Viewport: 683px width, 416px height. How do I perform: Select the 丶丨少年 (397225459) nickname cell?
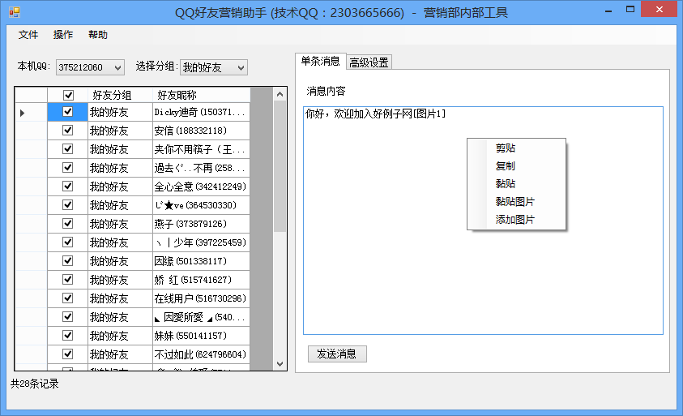pyautogui.click(x=201, y=242)
